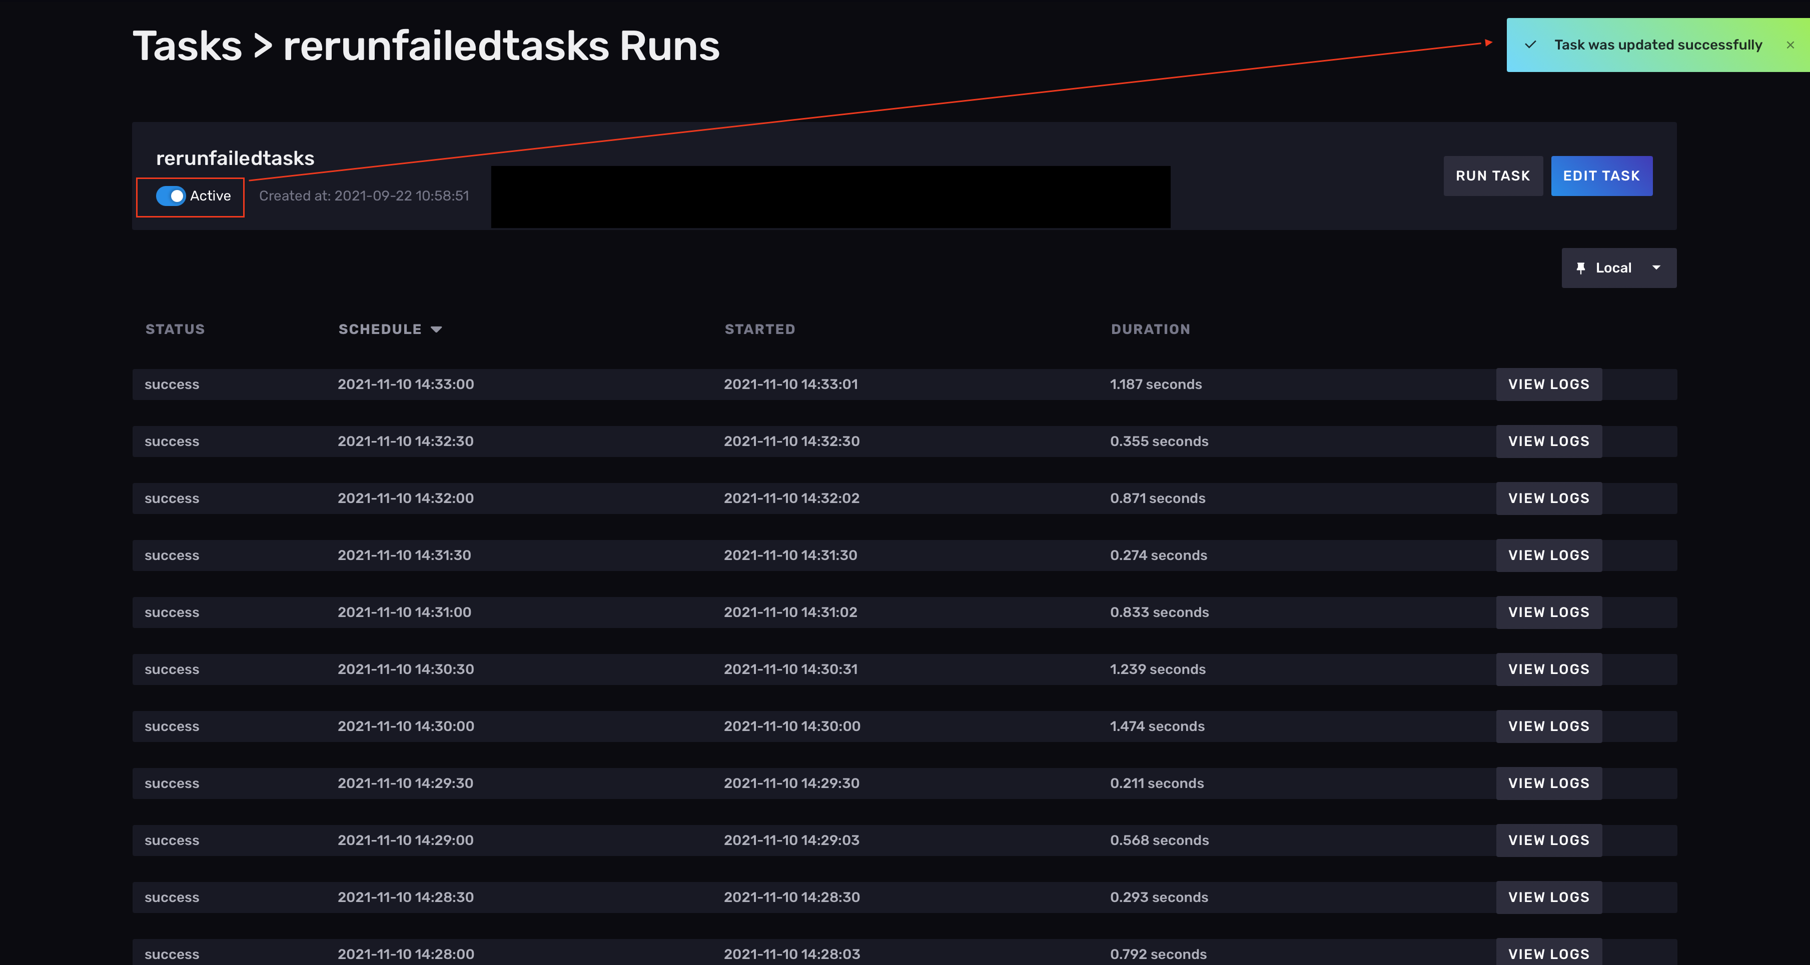Click the Edit Task button

(1601, 175)
